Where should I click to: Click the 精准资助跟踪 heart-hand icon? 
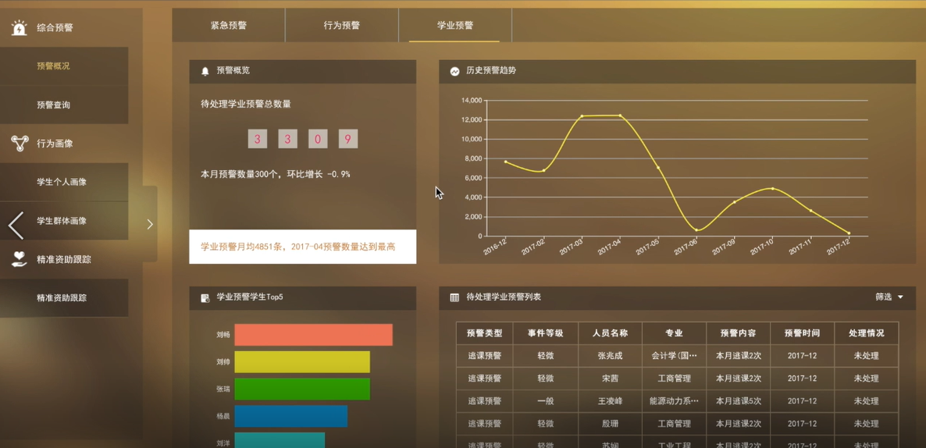tap(20, 259)
